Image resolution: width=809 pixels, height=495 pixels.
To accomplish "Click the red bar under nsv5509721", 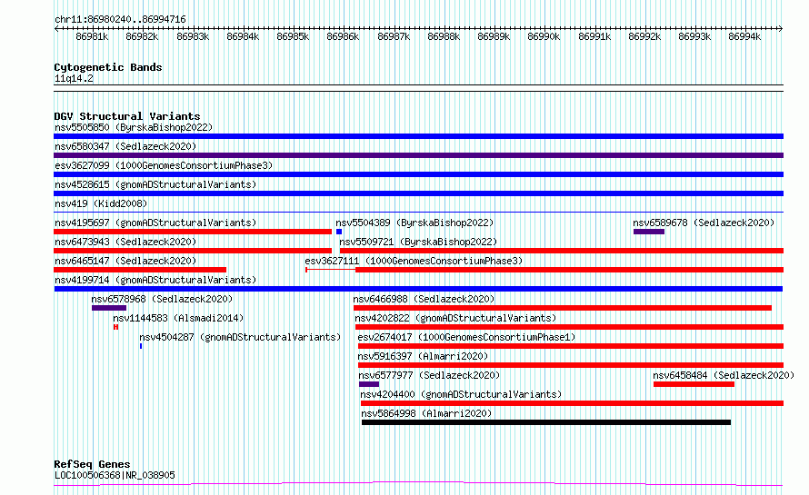I will click(x=562, y=251).
